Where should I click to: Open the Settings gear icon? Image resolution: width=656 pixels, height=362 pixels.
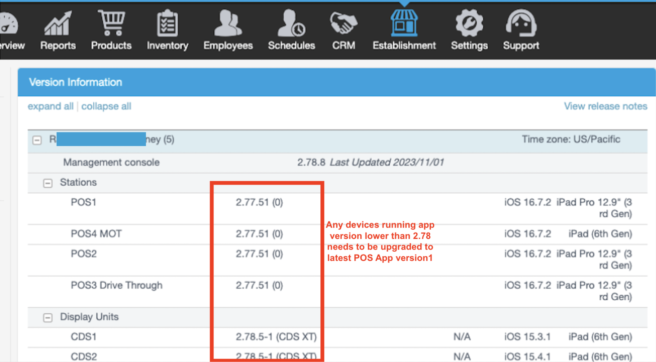469,24
